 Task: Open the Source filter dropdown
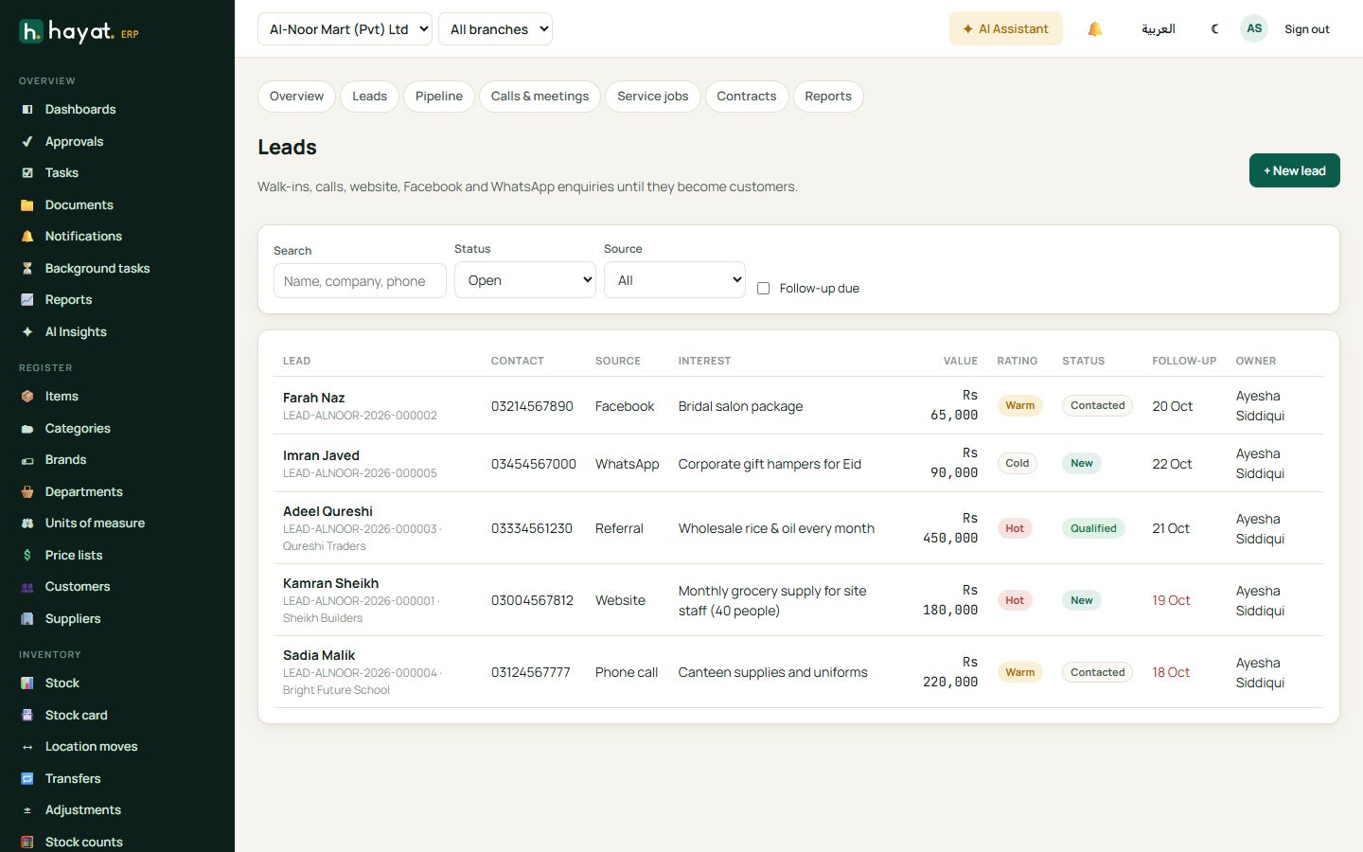675,280
